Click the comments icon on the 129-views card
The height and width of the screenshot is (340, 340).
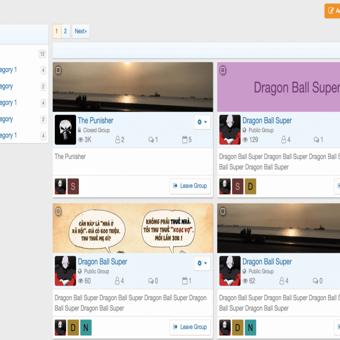[x=316, y=140]
